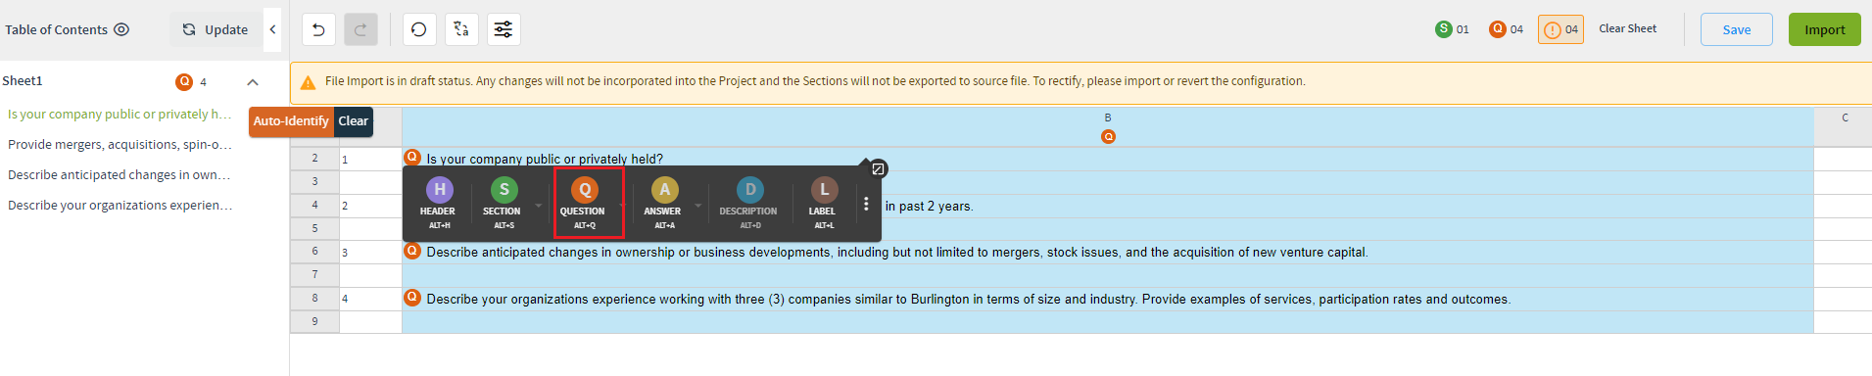Open the filter settings sliders icon
Viewport: 1872px width, 376px height.
tap(503, 29)
